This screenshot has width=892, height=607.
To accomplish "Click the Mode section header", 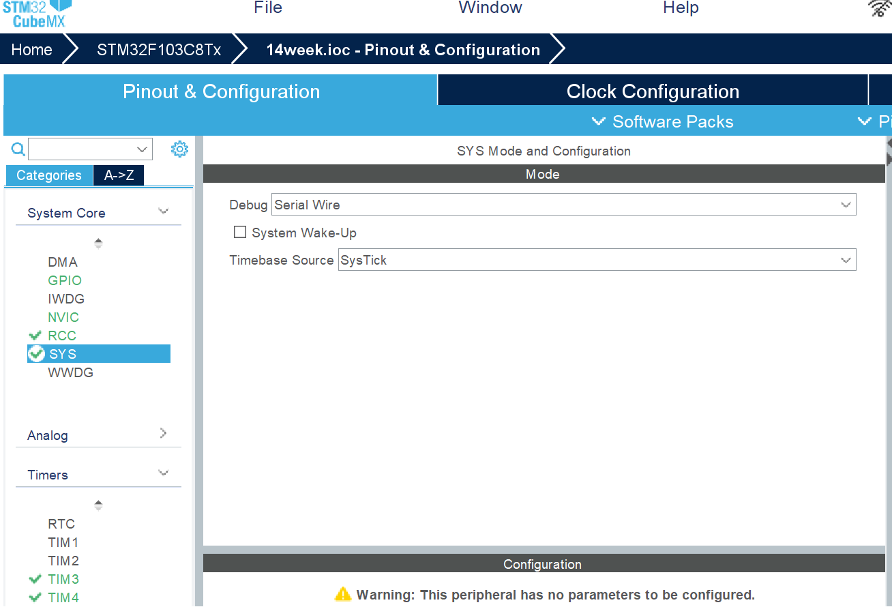I will click(x=544, y=174).
